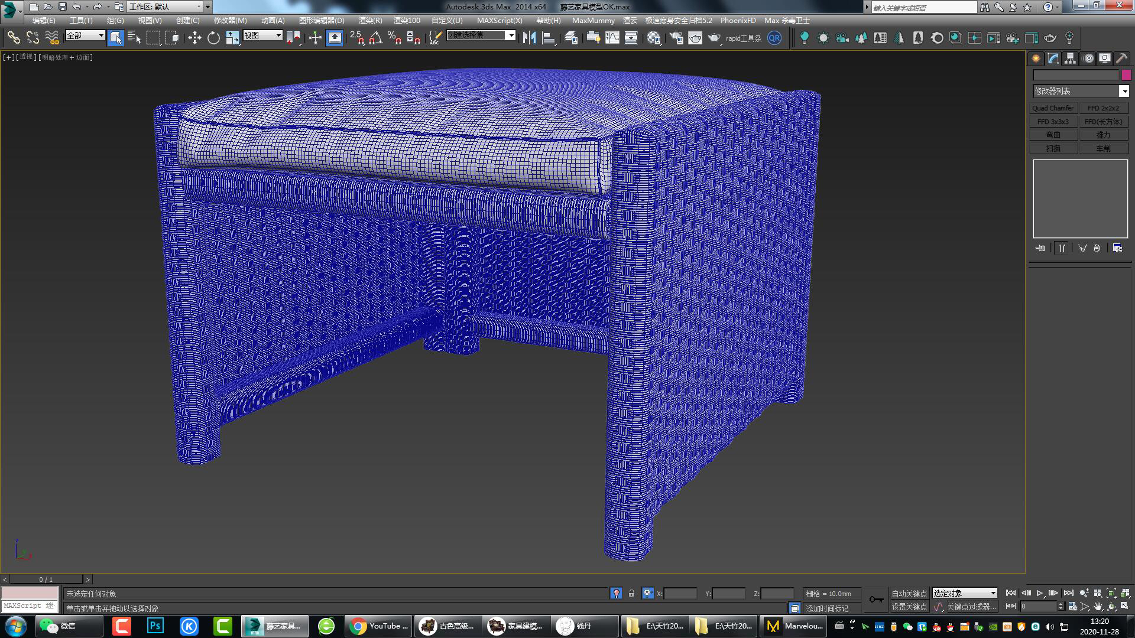The image size is (1135, 638).
Task: Enable the Snaps Toggle magnet
Action: pos(357,38)
